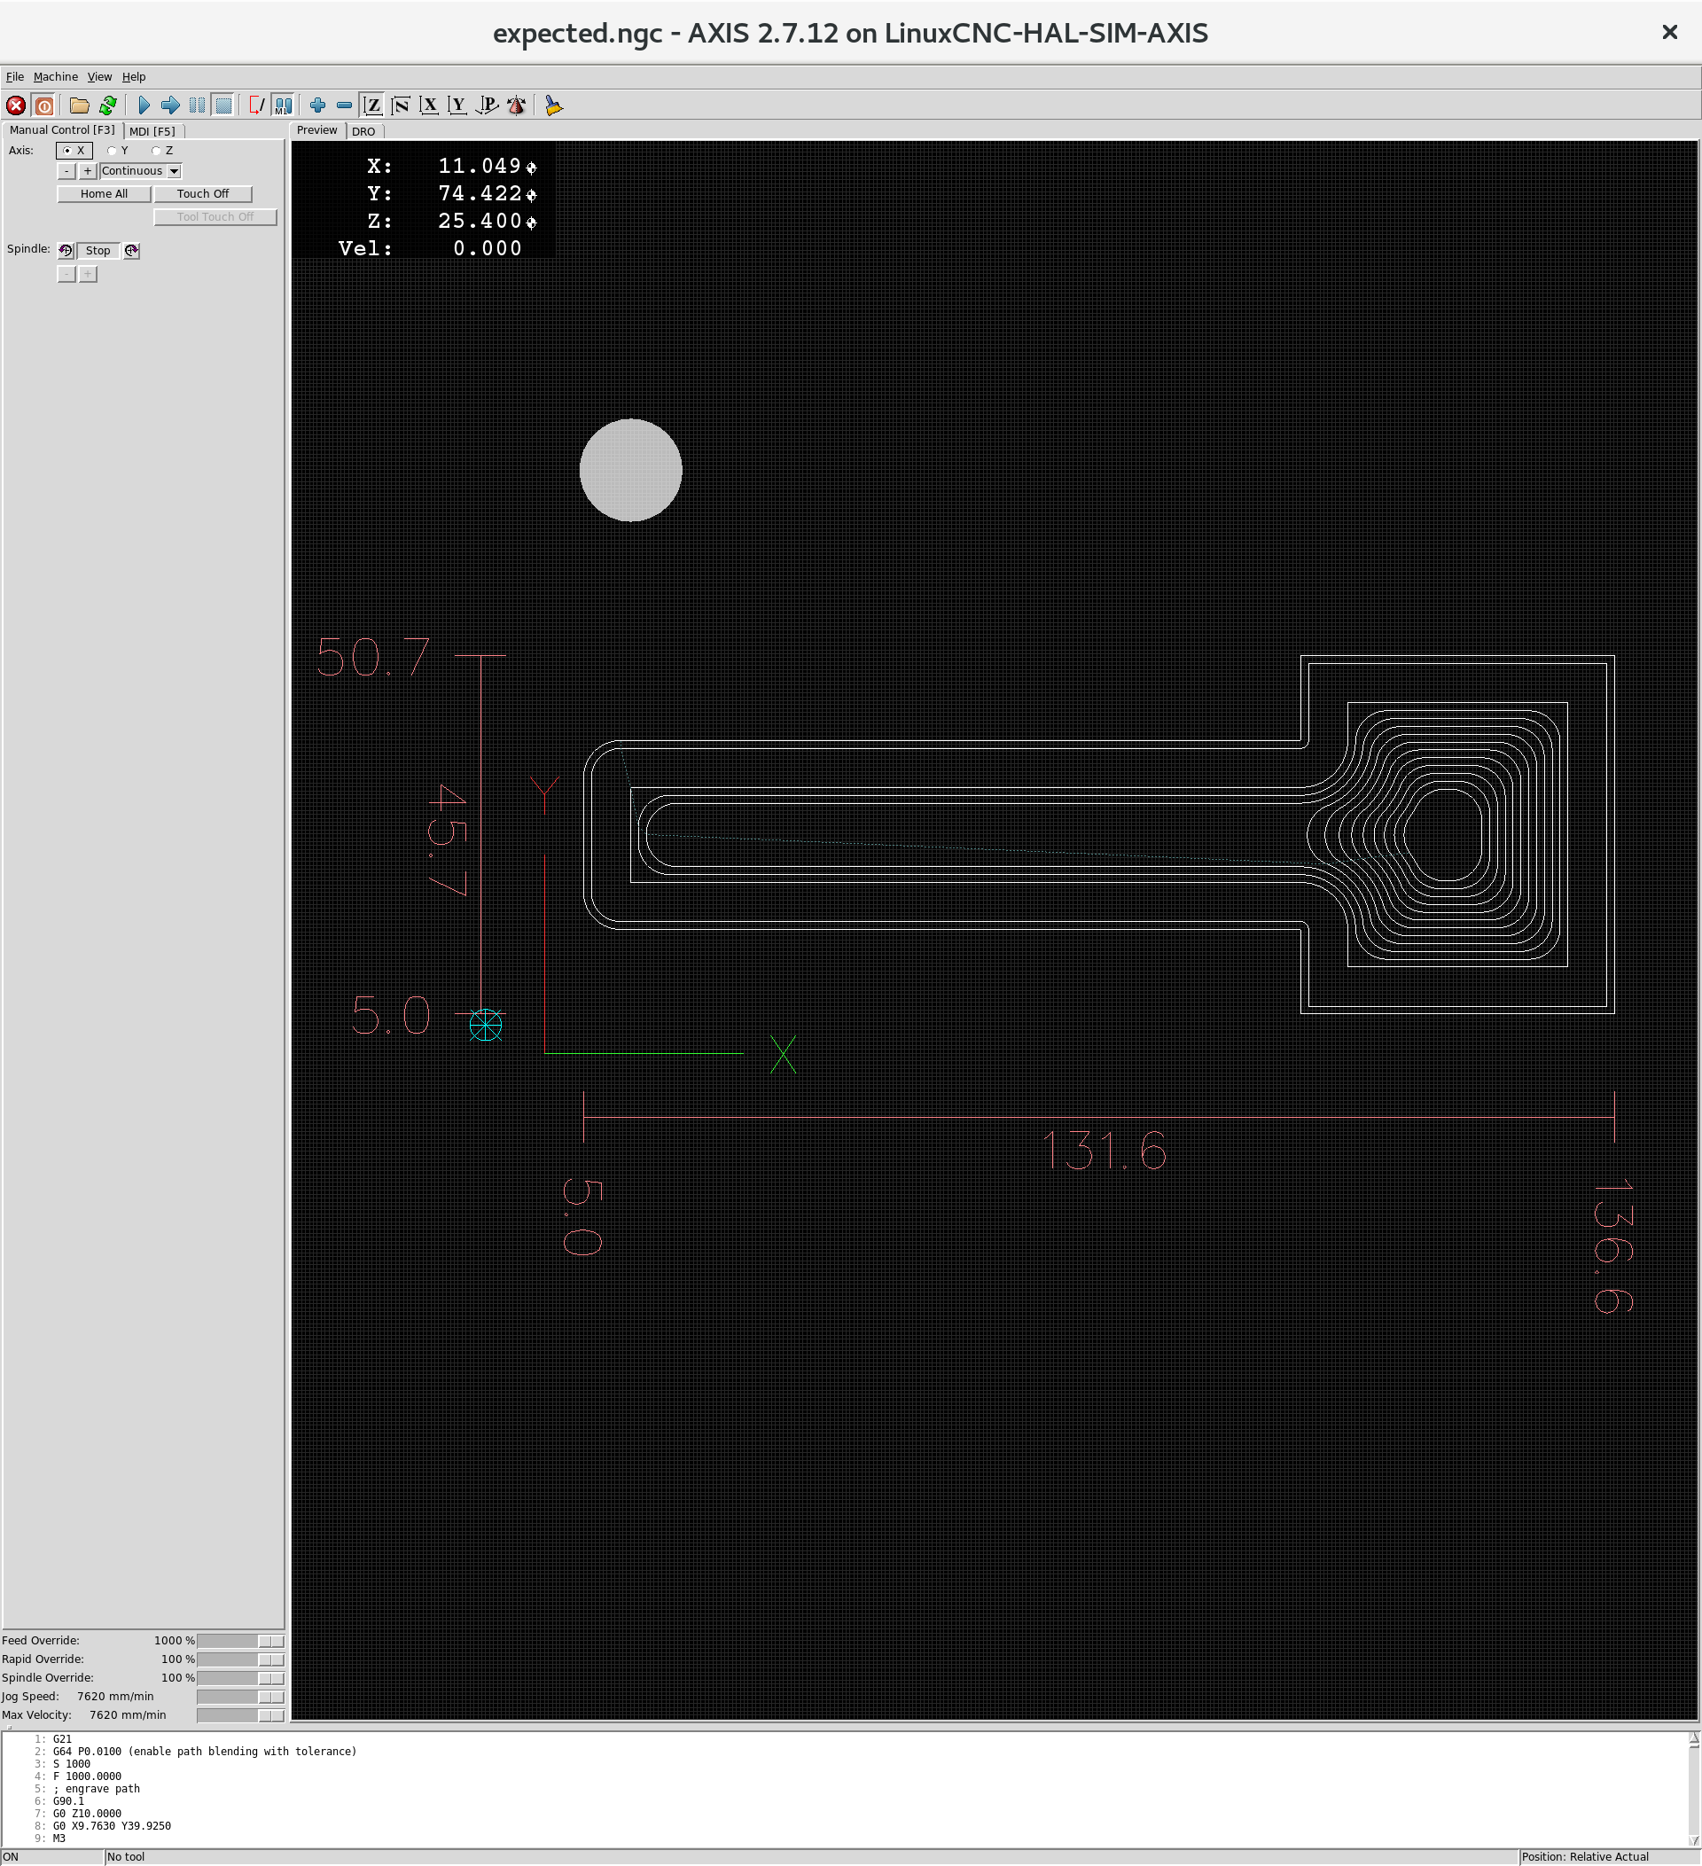
Task: Zoom in using the plus icon
Action: tap(317, 105)
